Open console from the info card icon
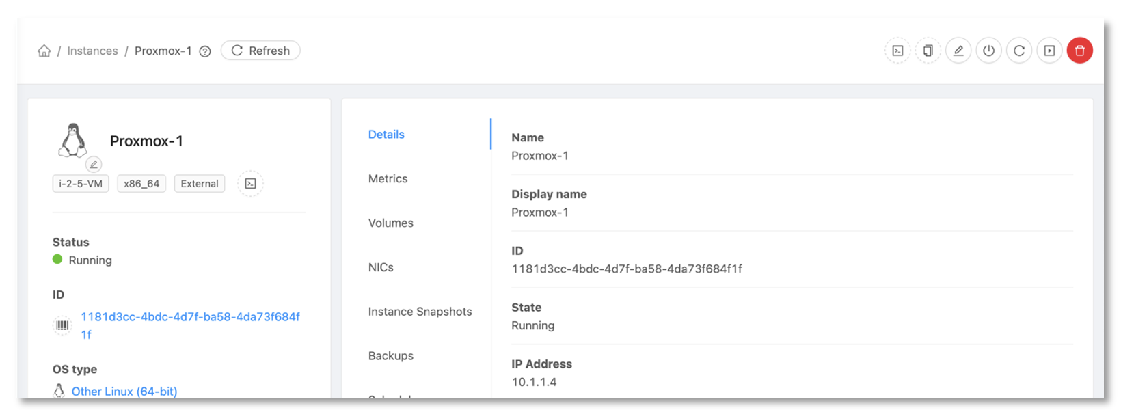The height and width of the screenshot is (410, 1121). click(251, 184)
